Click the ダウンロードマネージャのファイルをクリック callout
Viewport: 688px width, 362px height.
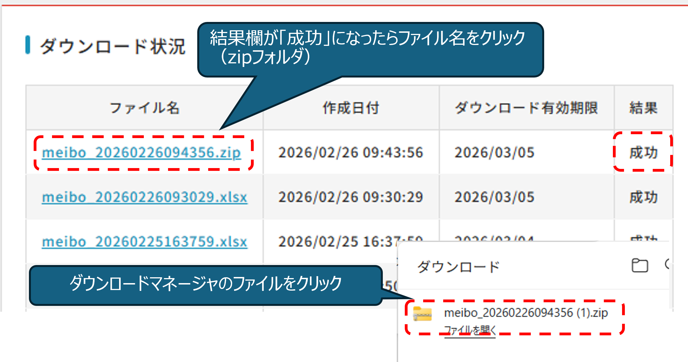point(206,284)
